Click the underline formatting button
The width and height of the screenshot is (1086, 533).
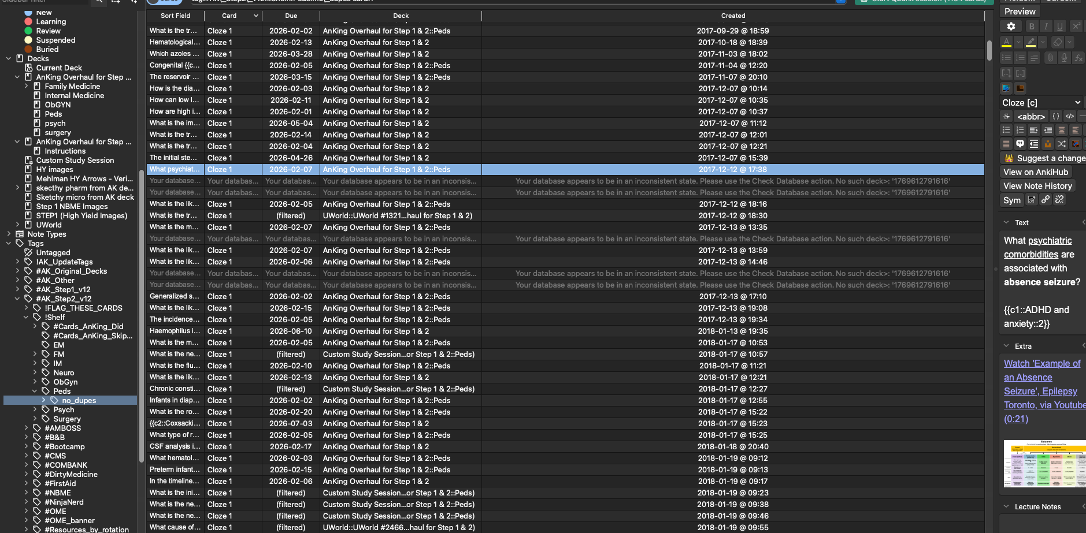1059,27
